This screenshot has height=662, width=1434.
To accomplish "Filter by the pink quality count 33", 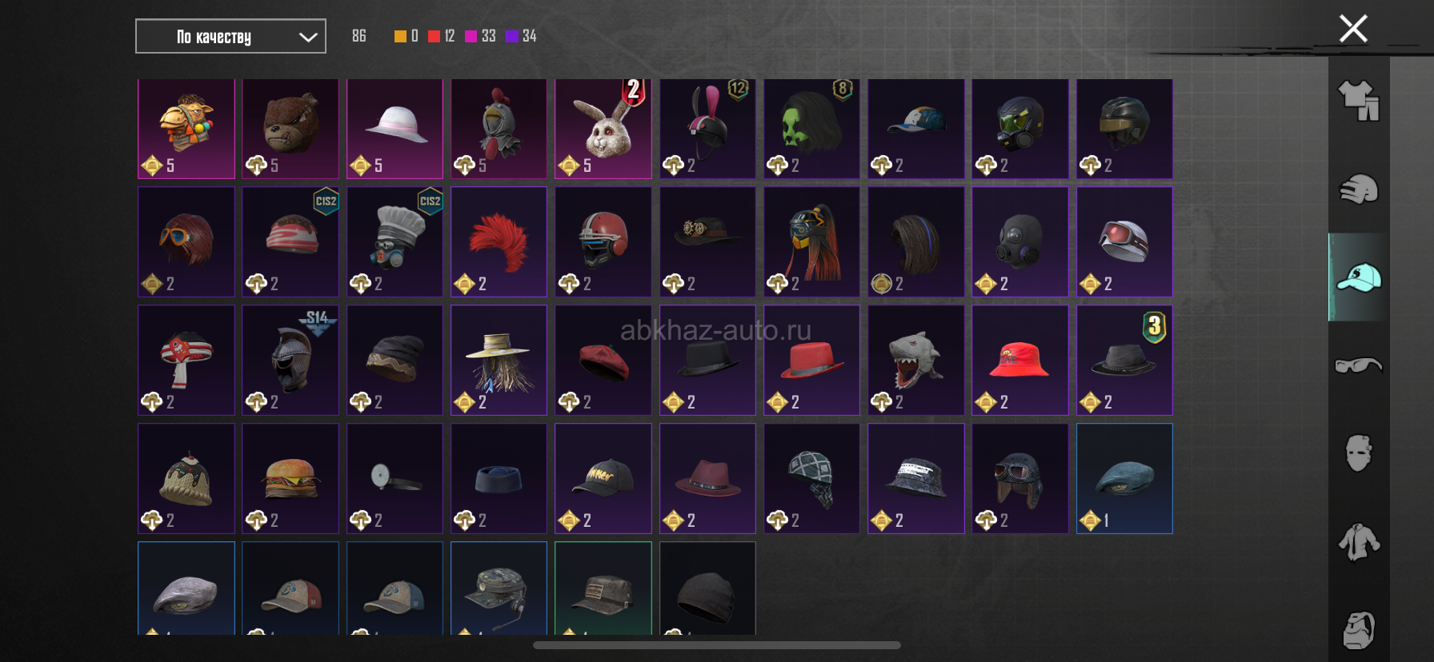I will point(489,36).
